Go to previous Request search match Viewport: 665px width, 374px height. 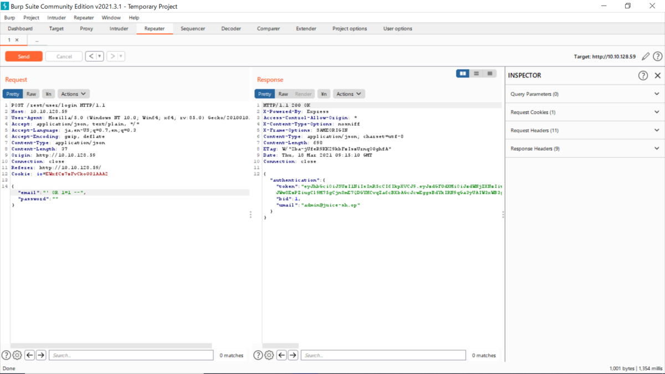(x=30, y=355)
